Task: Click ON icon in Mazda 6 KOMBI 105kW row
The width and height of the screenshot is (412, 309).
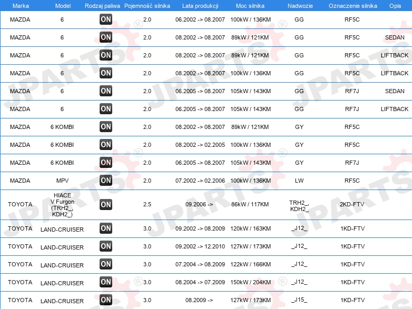Action: point(106,163)
